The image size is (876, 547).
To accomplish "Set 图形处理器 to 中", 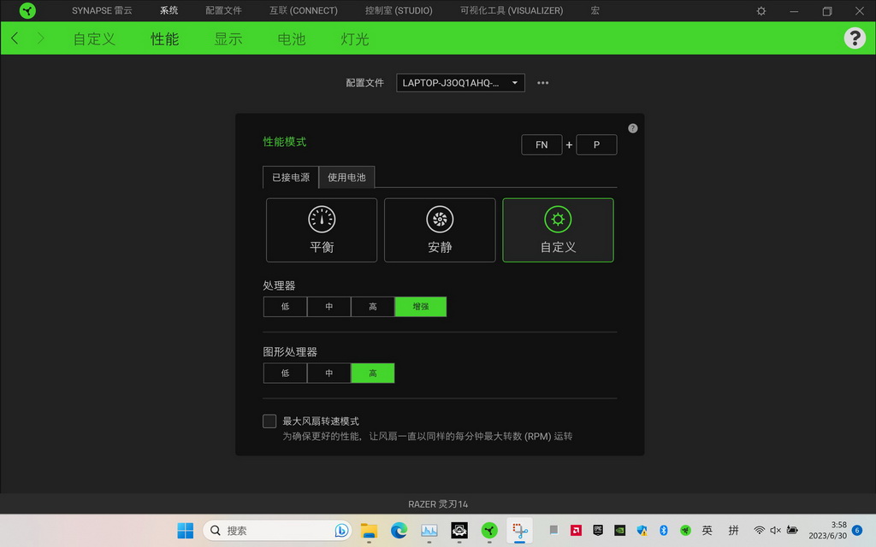I will (329, 373).
